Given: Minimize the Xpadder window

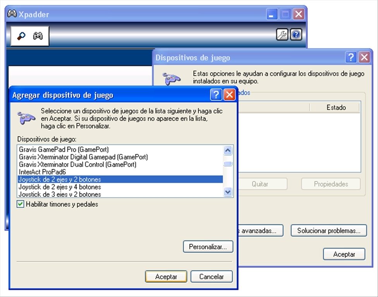Looking at the screenshot, I should tap(272, 14).
